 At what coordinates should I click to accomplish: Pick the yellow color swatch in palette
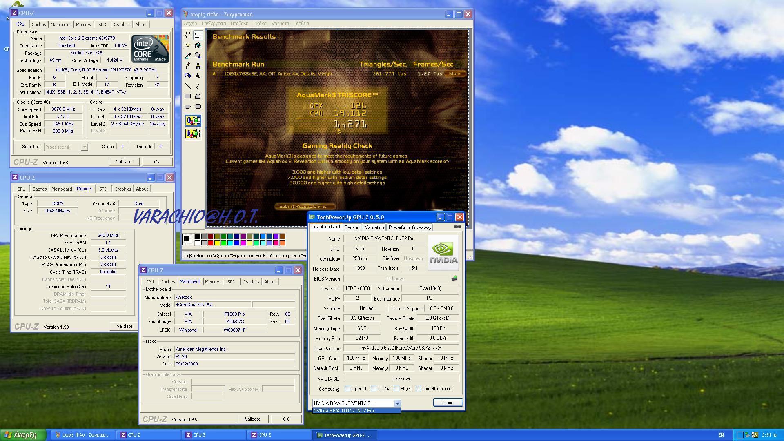[217, 243]
